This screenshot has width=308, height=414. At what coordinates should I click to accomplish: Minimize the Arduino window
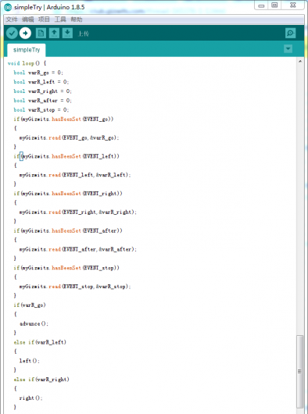tap(261, 5)
